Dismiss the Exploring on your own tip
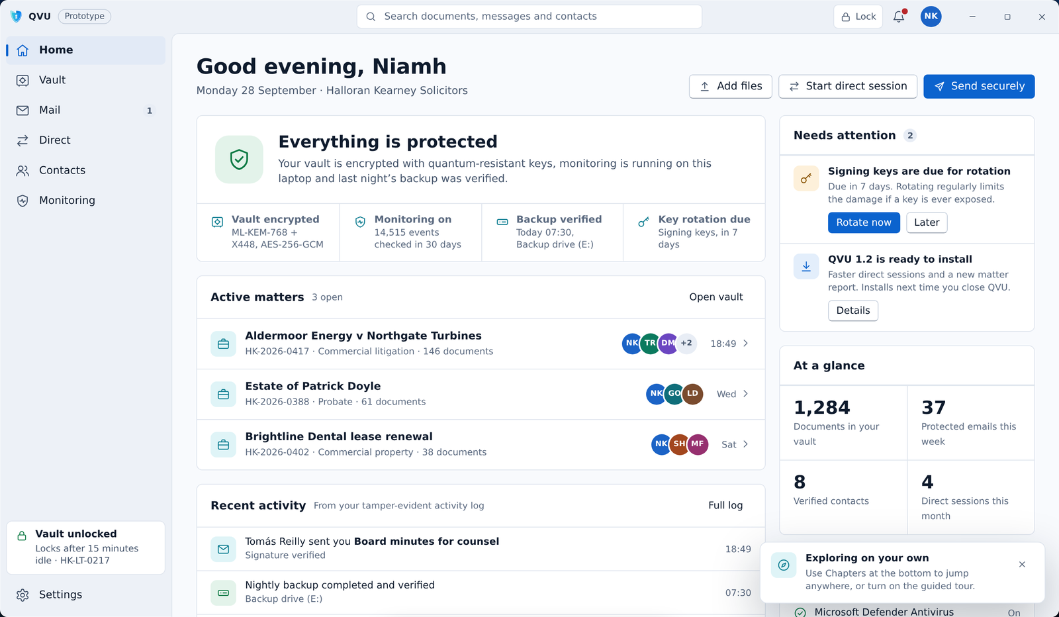 point(1022,565)
